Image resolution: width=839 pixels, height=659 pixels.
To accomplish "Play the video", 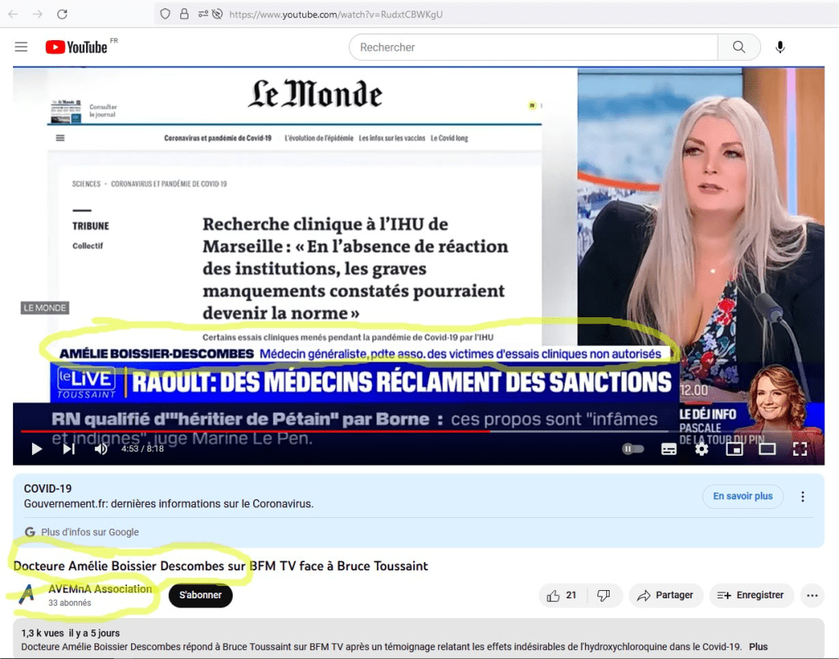I will pyautogui.click(x=37, y=449).
